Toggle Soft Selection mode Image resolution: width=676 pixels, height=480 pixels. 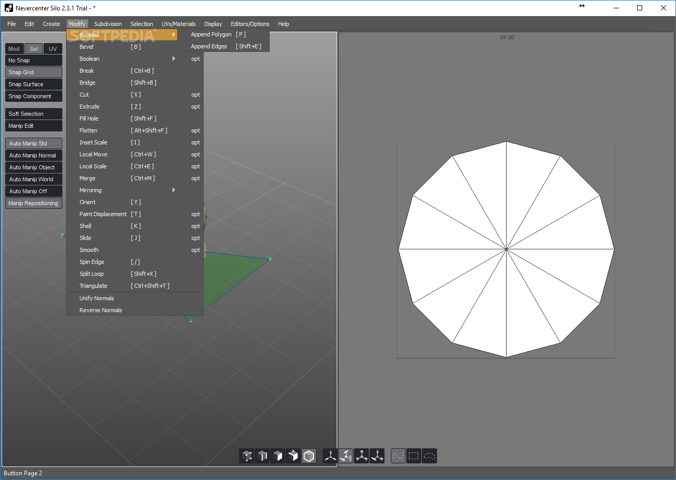click(x=34, y=114)
